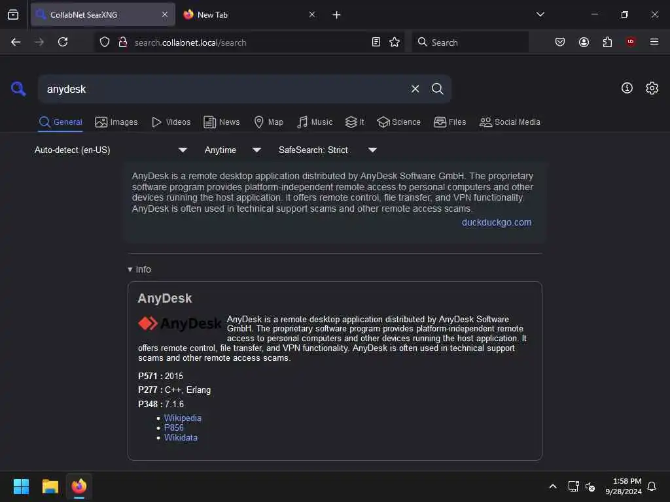Open the Wikidata link
The height and width of the screenshot is (502, 670).
[181, 437]
